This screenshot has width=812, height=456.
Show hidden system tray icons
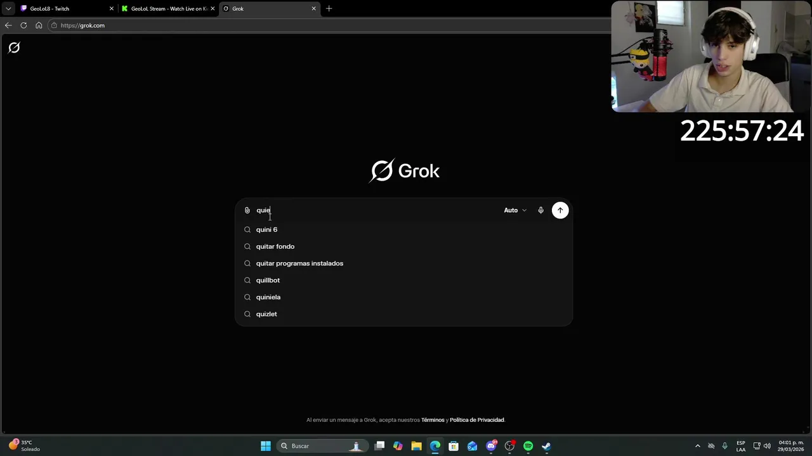click(698, 446)
